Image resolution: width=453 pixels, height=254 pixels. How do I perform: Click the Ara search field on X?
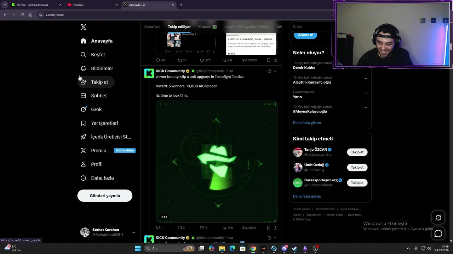[x=311, y=27]
